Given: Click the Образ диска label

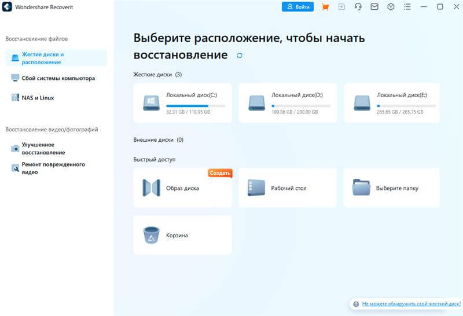Looking at the screenshot, I should pyautogui.click(x=182, y=188).
